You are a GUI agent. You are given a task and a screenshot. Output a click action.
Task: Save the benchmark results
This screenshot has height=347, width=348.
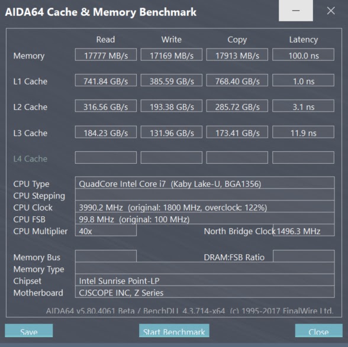point(29,330)
